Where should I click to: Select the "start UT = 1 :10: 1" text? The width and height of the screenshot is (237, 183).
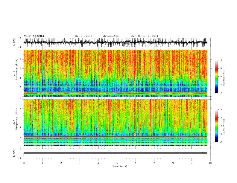point(145,36)
